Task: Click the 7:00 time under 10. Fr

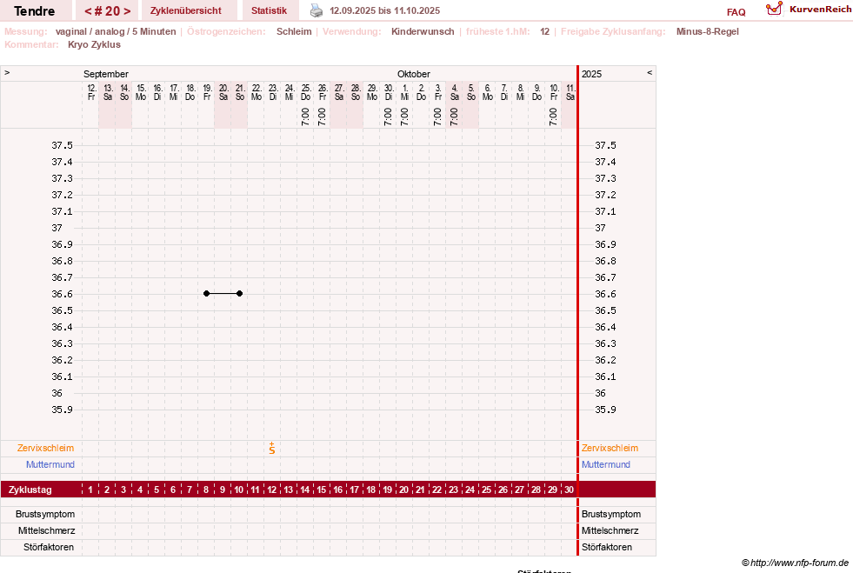Action: 553,117
